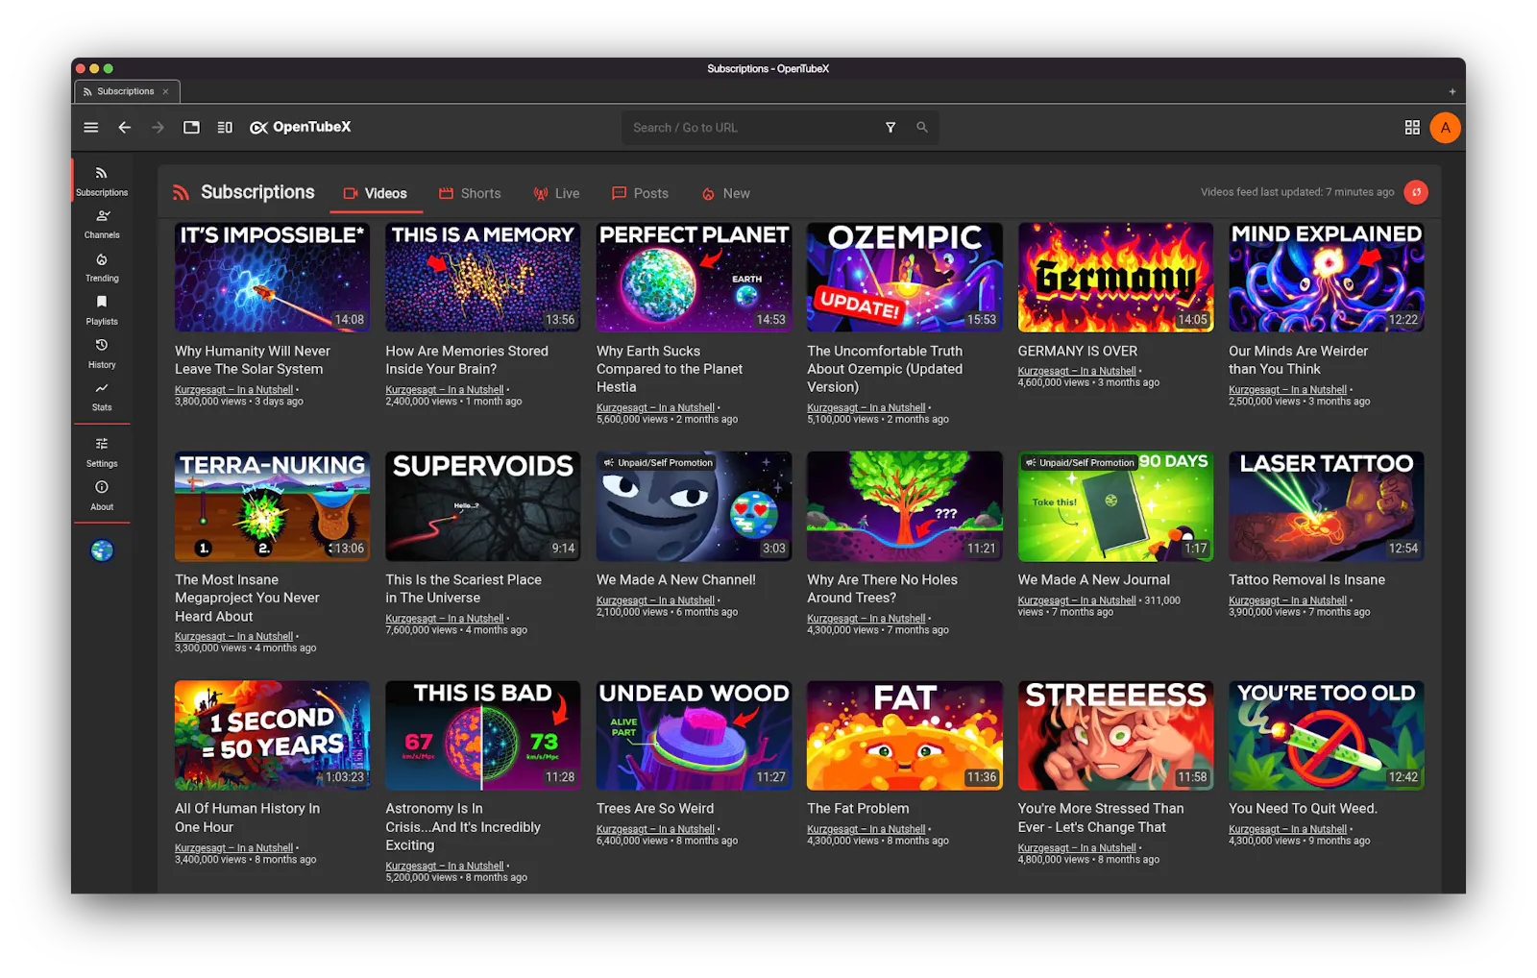Open the UNDEAD WOOD thumbnail
This screenshot has width=1537, height=978.
click(x=695, y=736)
